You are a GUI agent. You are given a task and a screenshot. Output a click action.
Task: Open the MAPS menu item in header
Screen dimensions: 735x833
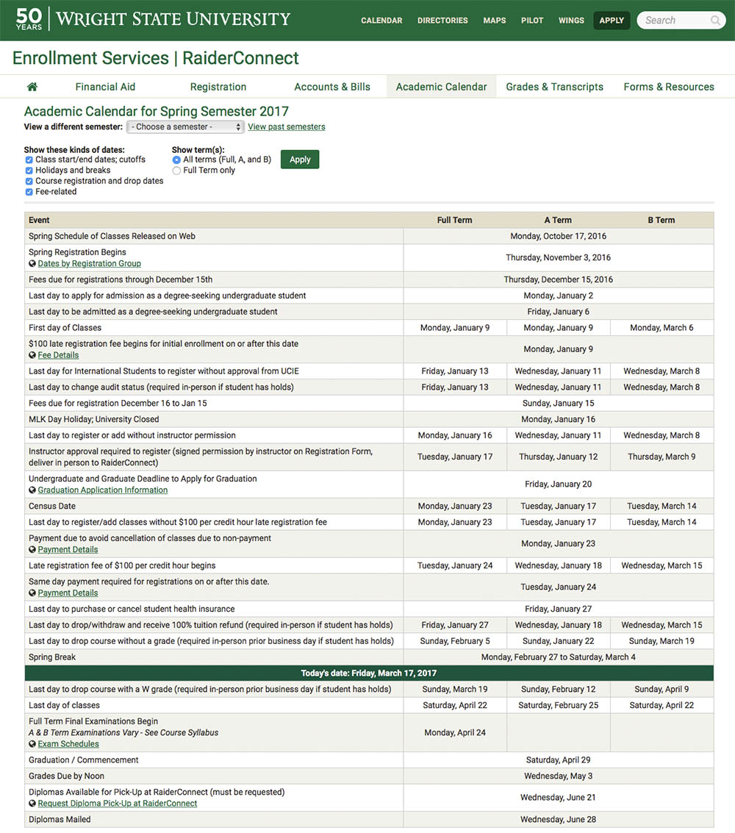[x=495, y=20]
